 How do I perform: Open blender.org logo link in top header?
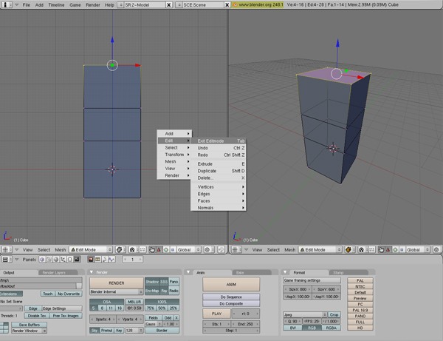click(235, 4)
